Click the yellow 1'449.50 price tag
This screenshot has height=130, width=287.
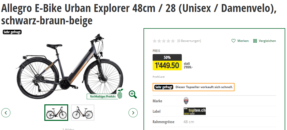[167, 66]
